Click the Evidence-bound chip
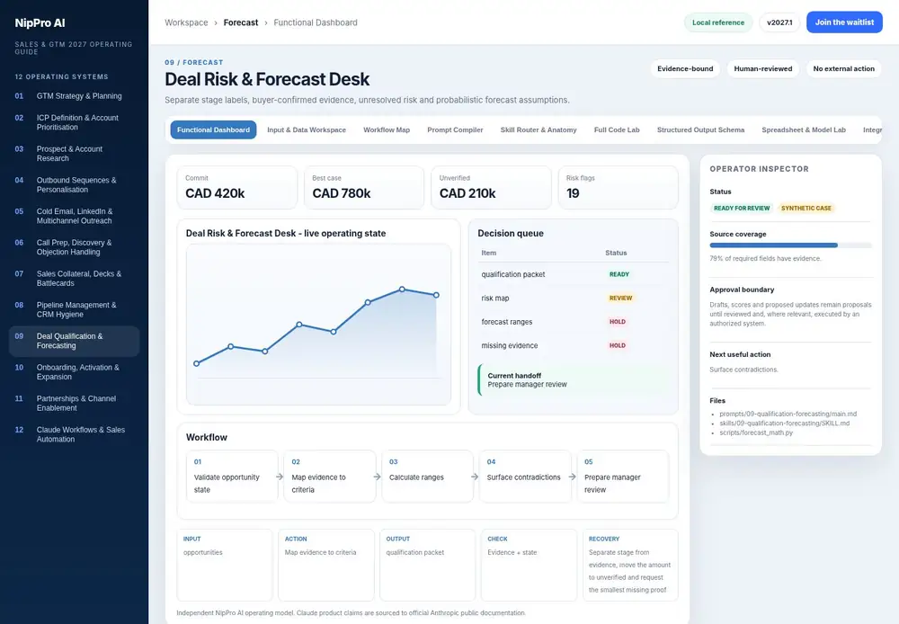Viewport: 899px width, 624px height. (x=685, y=69)
